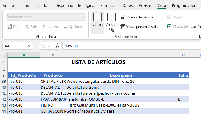
Task: Select cell Pro-037
Action: (x=24, y=87)
